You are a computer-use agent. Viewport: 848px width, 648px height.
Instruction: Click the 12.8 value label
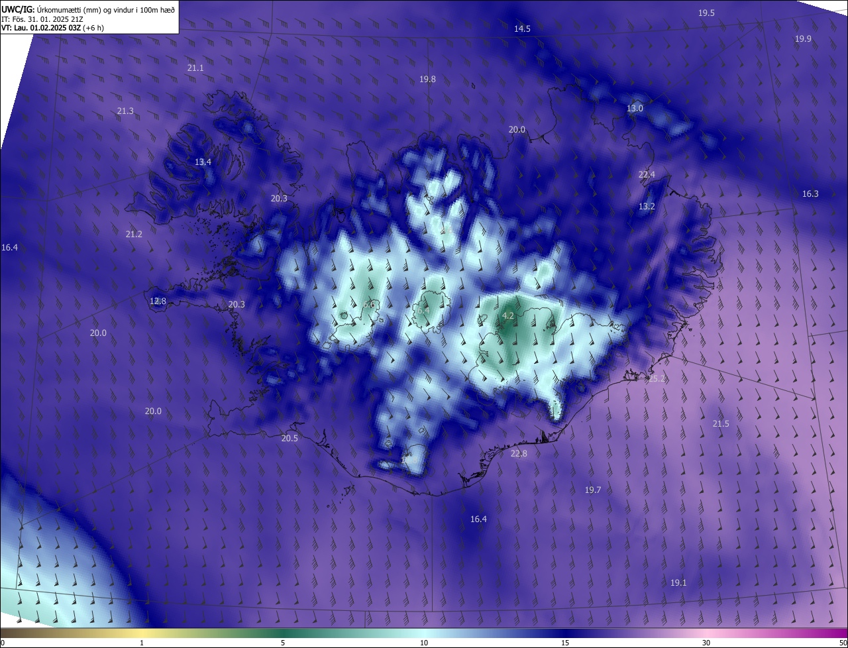158,301
